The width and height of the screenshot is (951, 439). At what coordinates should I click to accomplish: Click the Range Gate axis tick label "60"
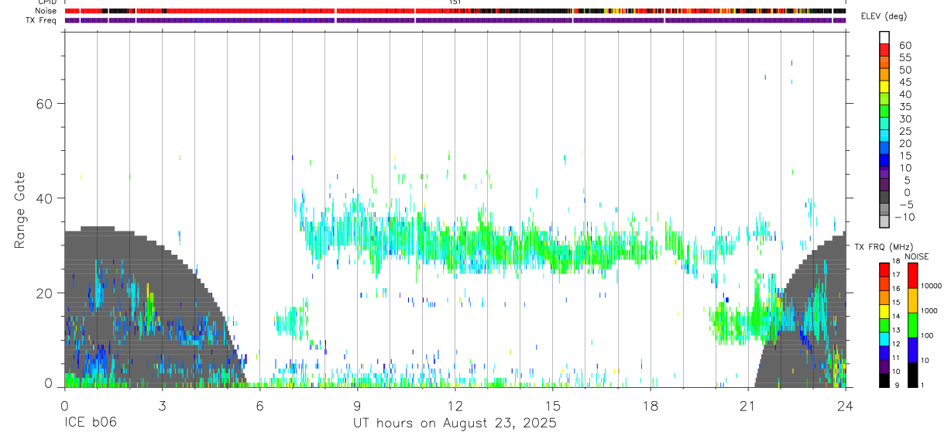(44, 104)
